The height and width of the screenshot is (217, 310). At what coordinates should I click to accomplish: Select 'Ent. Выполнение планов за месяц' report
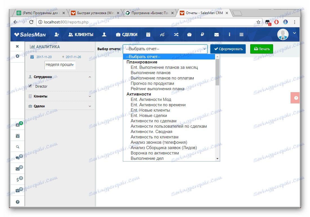[x=169, y=67]
